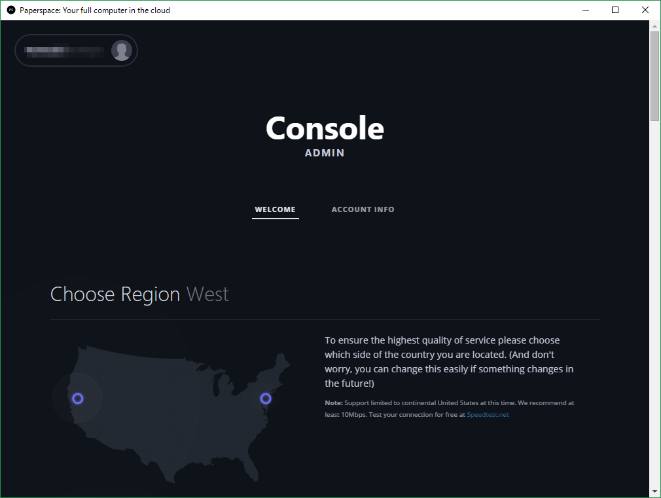This screenshot has height=498, width=661.
Task: Select the West coast region marker
Action: click(x=78, y=399)
